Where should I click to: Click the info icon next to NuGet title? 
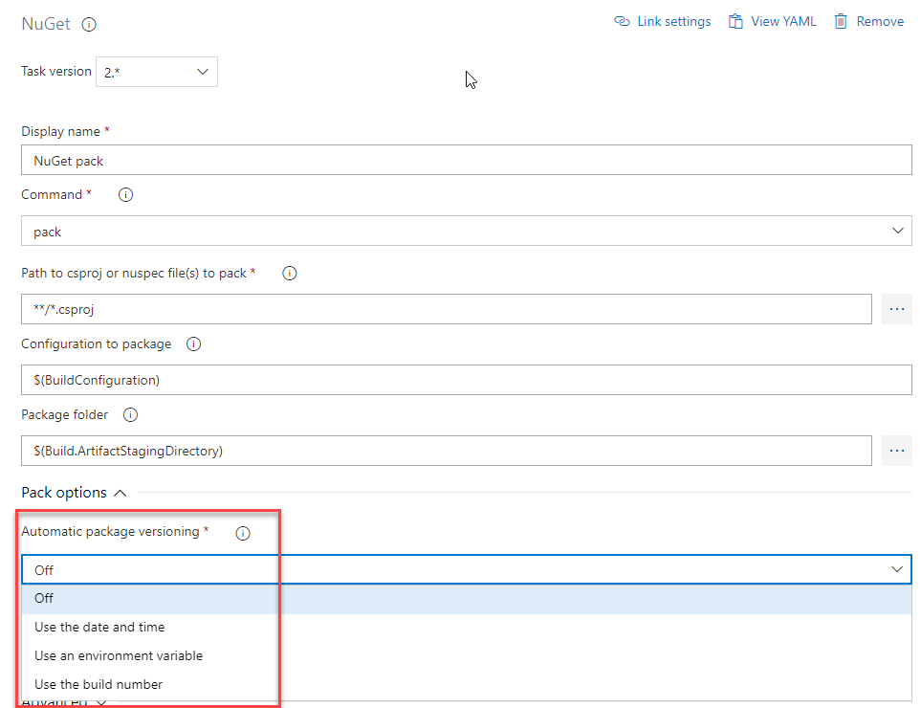(x=89, y=24)
